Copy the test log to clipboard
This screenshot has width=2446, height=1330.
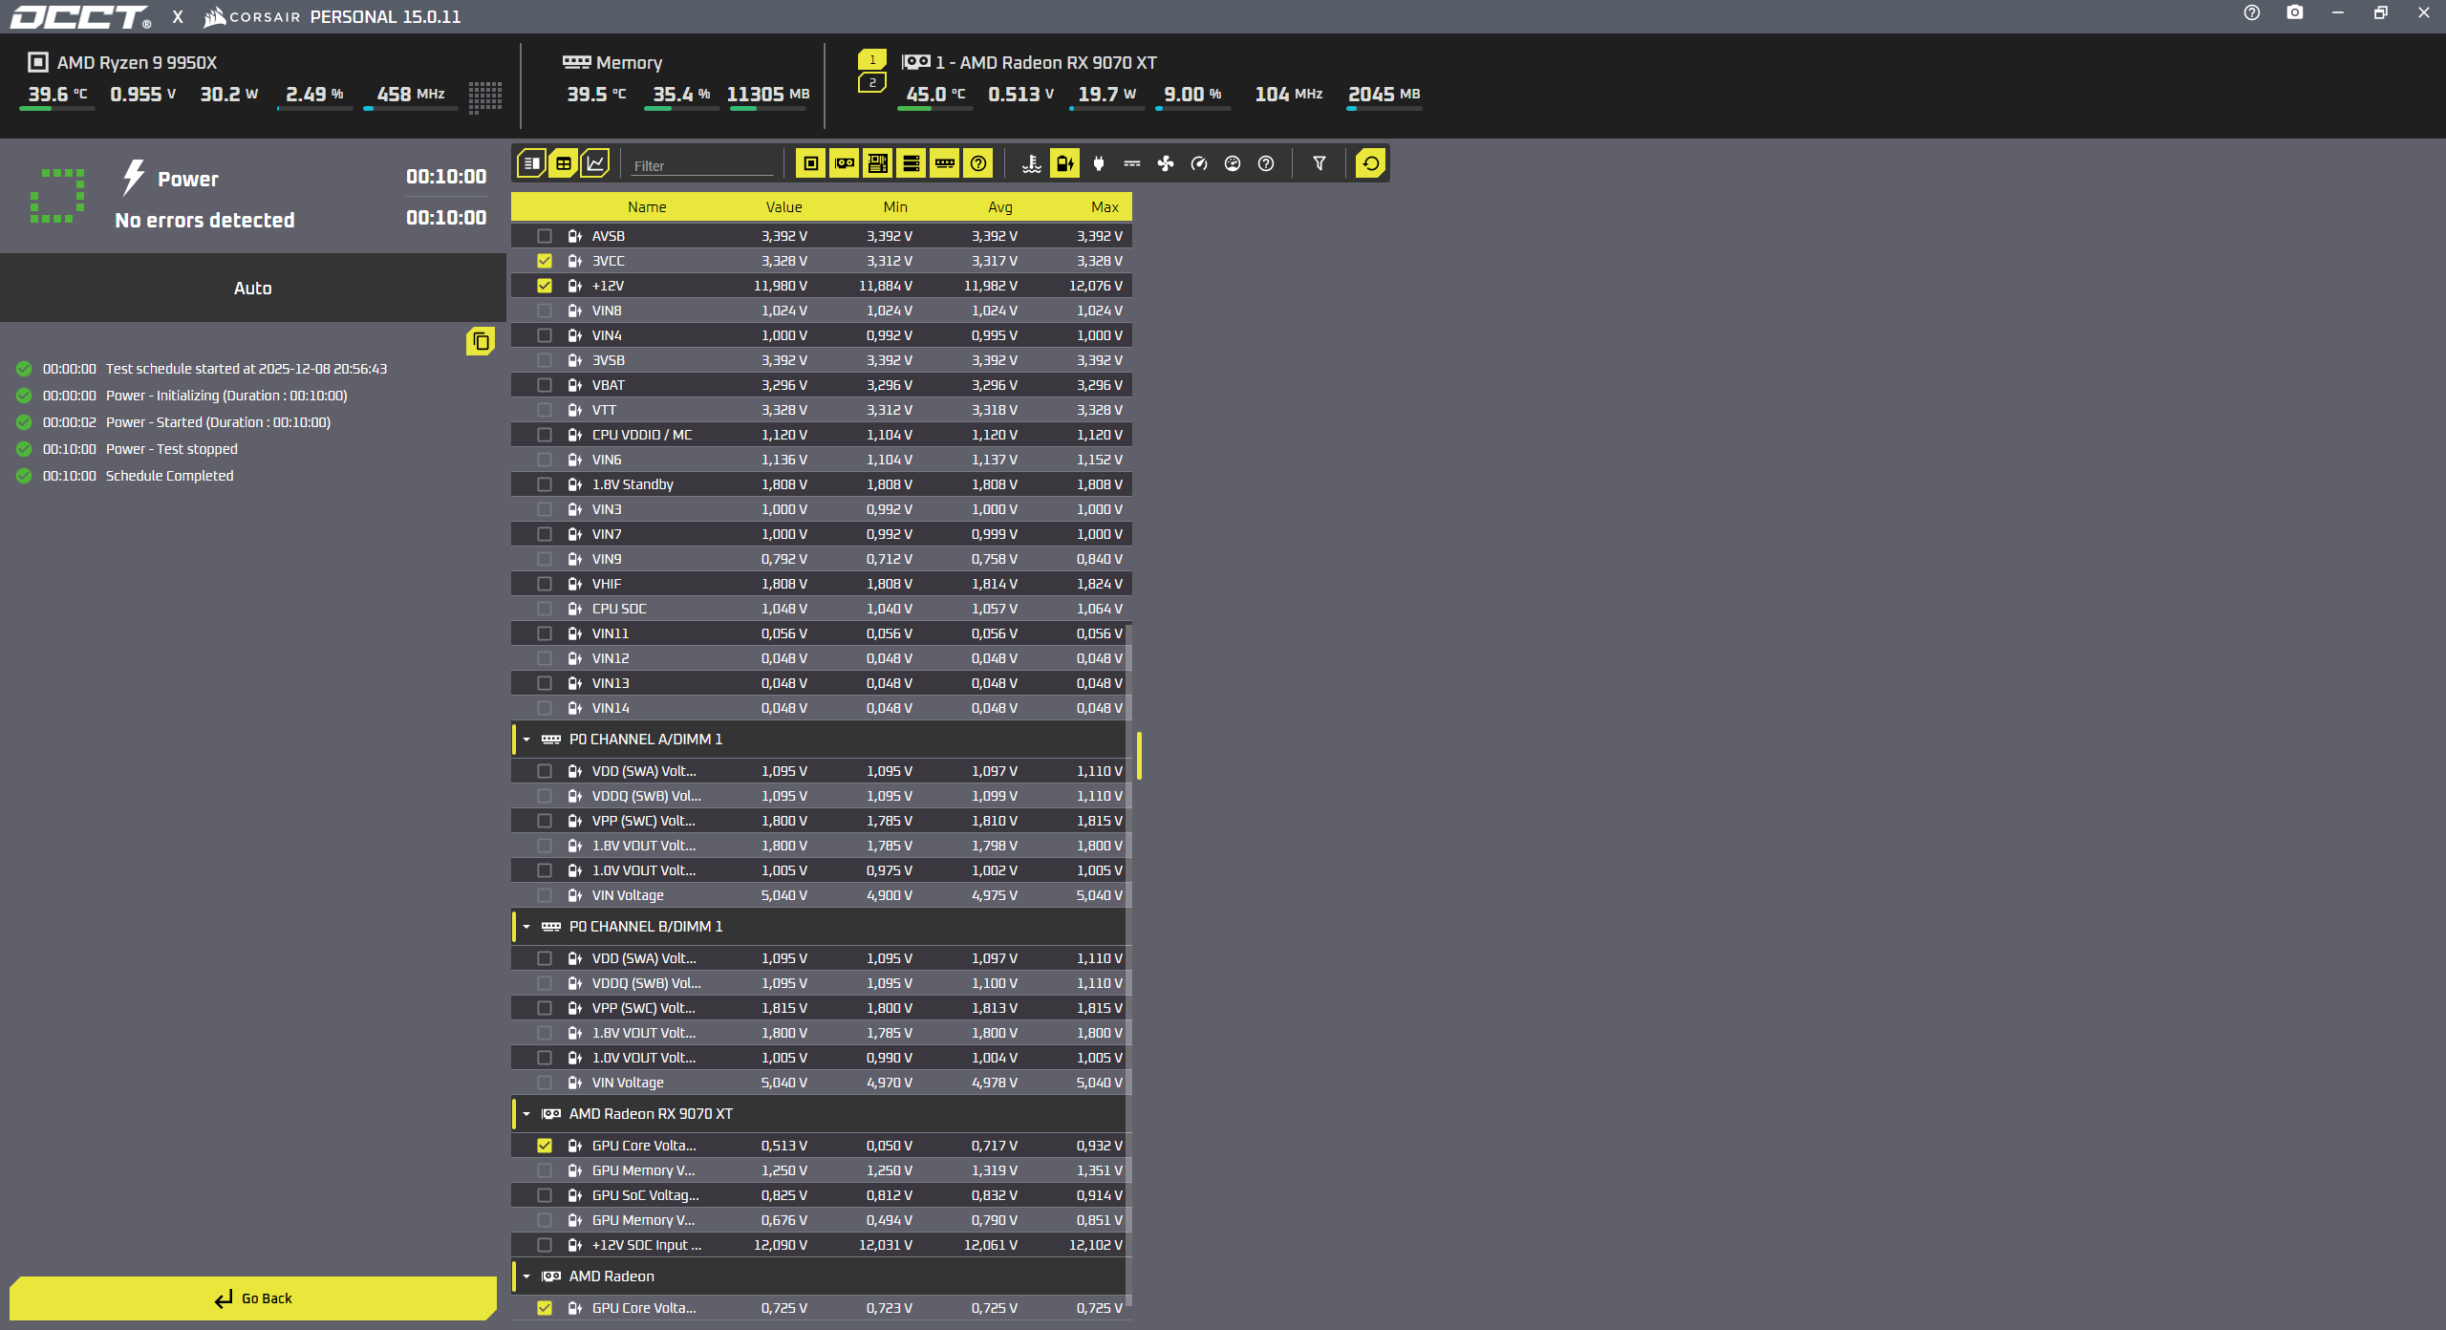(481, 341)
